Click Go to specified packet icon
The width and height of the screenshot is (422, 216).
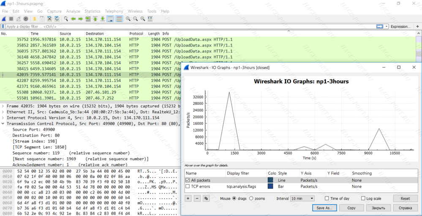[x=88, y=19]
